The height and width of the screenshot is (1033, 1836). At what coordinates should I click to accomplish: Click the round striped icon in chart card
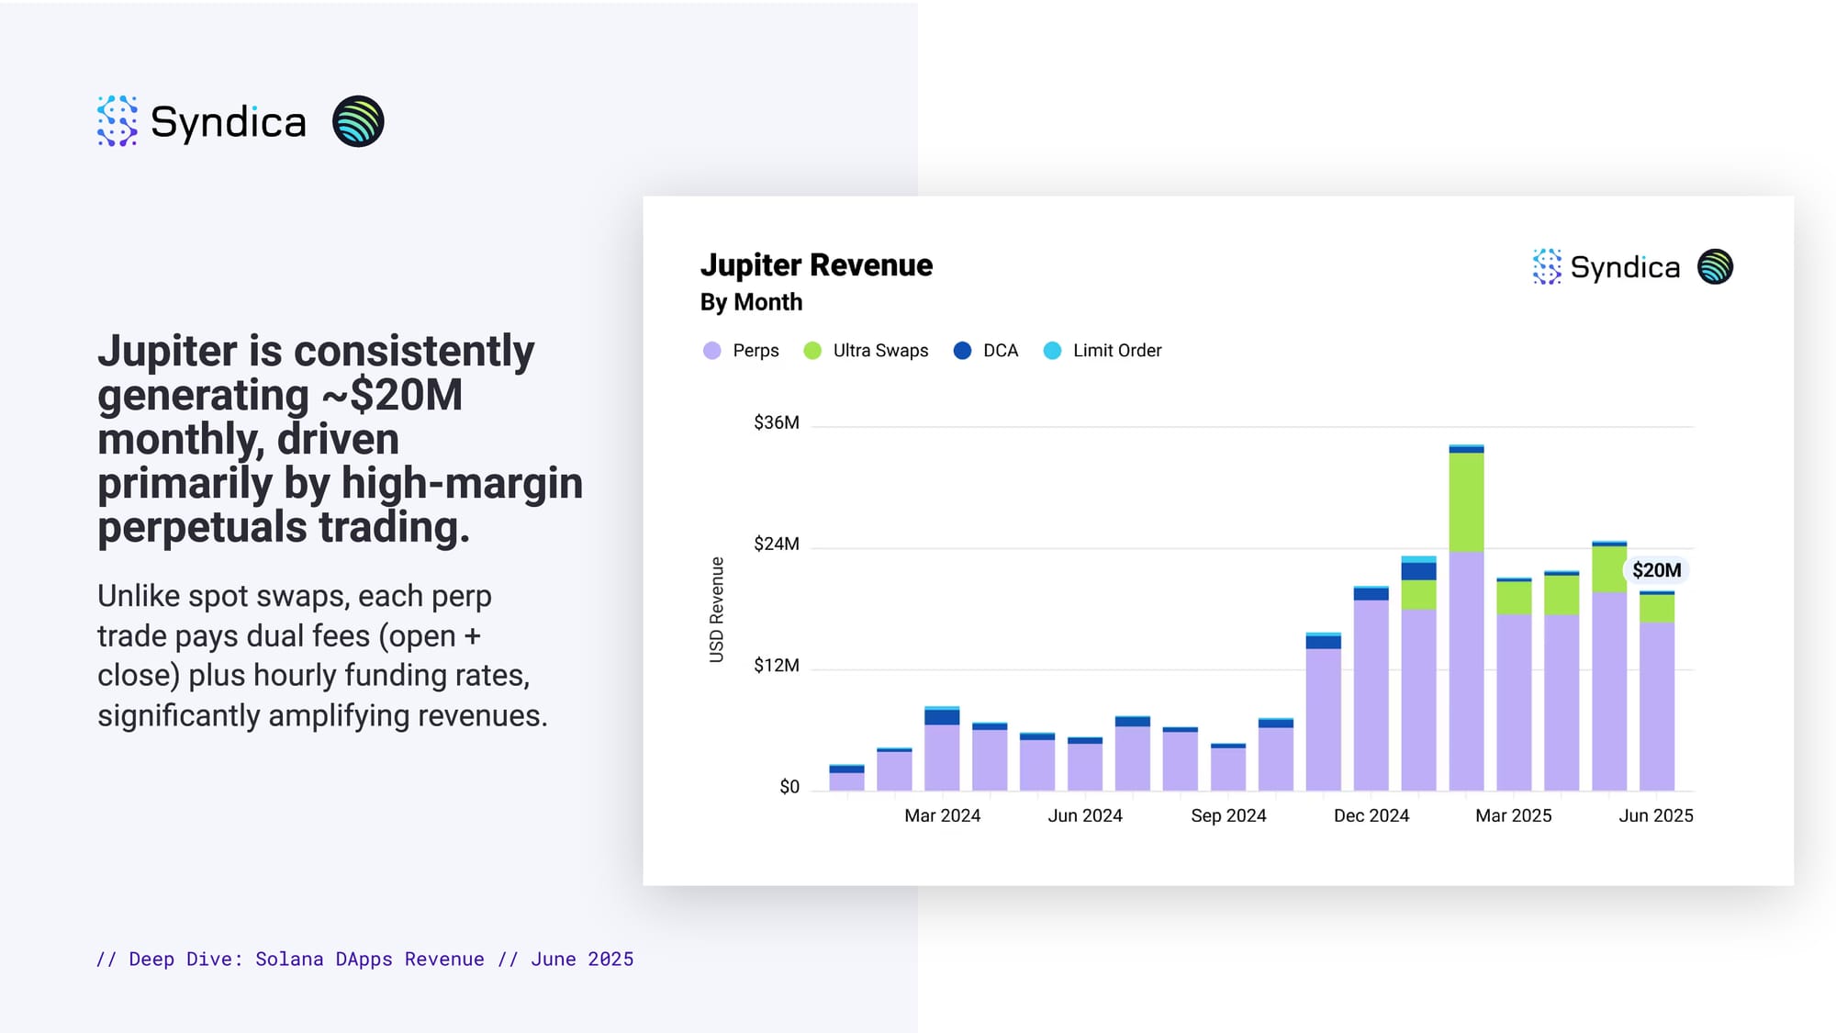(1715, 267)
